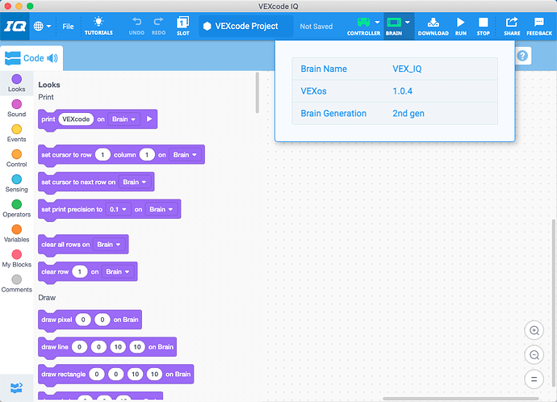557x402 pixels.
Task: Download the project to the brain
Action: point(433,26)
